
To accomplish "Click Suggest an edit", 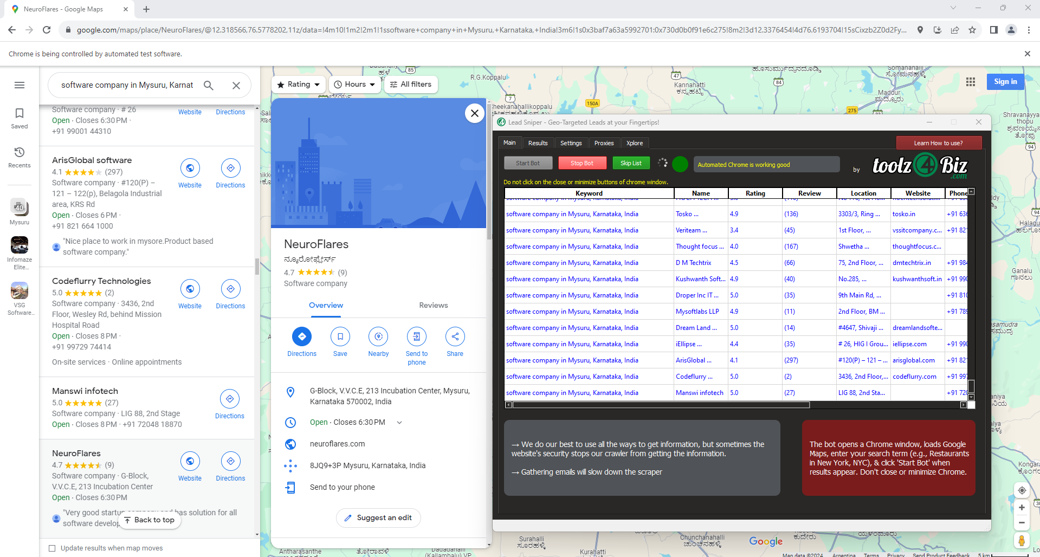I will 378,518.
